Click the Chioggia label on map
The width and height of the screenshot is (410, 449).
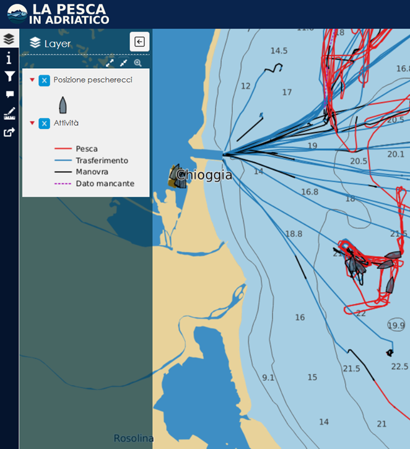pos(204,175)
